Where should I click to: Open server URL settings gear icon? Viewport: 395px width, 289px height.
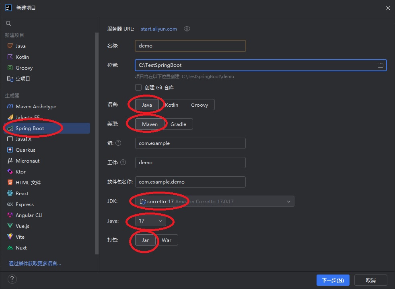pos(187,29)
